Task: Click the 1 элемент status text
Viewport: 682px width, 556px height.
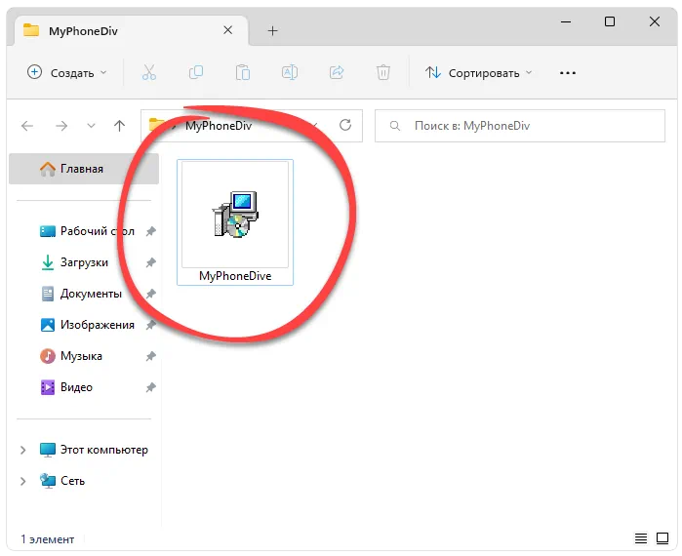Action: click(x=48, y=539)
